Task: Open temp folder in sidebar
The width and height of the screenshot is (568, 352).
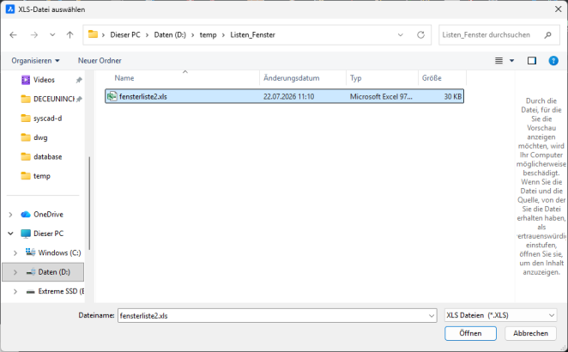Action: [x=35, y=176]
